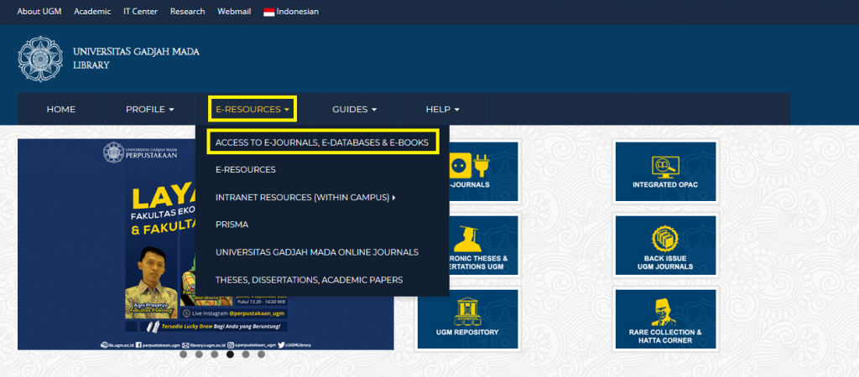Select Access to E-Journals, E-Databases & E-Books
859x377 pixels.
322,142
